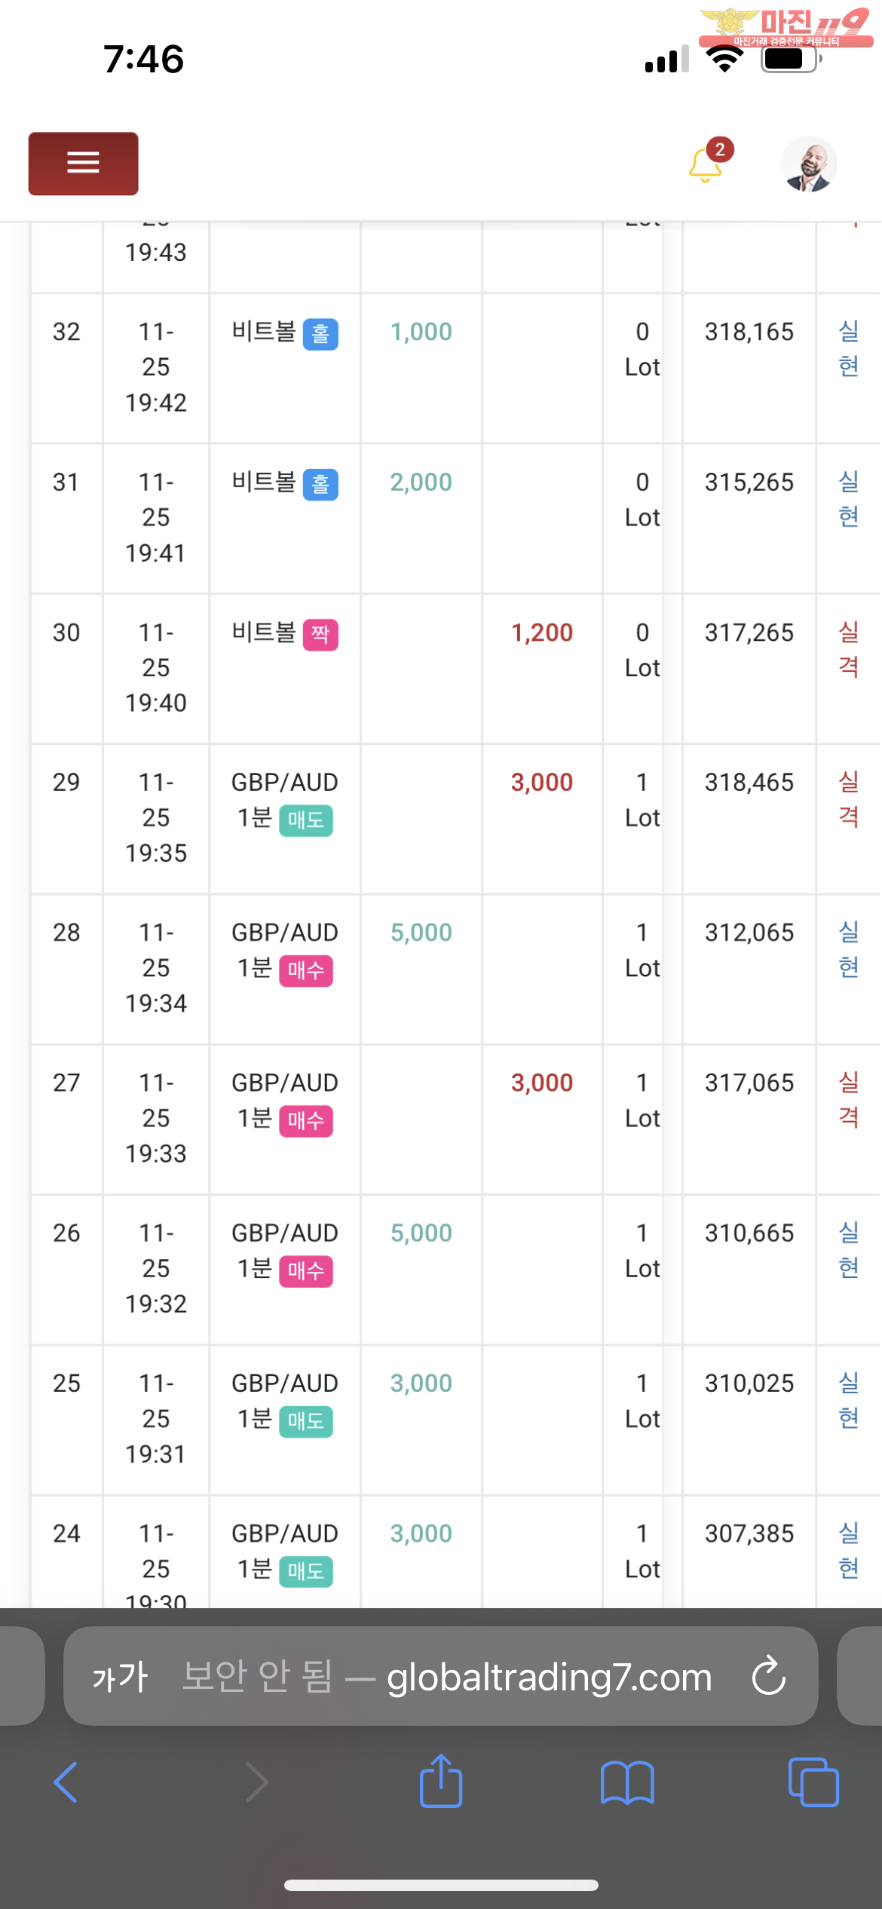Screen dimensions: 882x1909
Task: Open the Safari share sheet icon
Action: click(441, 1781)
